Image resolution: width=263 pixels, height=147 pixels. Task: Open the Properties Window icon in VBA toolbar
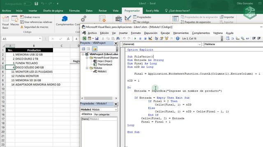pyautogui.click(x=161, y=38)
